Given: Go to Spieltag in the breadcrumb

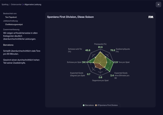Looking at the screenshot, I should (5, 5).
